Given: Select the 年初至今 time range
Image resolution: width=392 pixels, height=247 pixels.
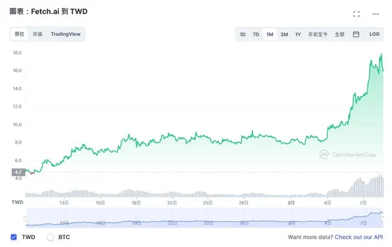Looking at the screenshot, I should (x=318, y=34).
